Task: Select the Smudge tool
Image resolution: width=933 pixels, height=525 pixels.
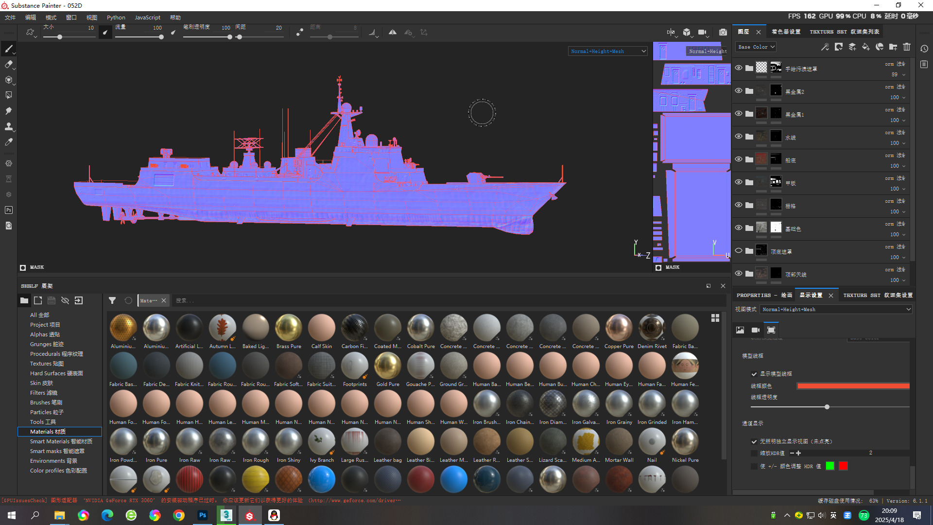Action: (x=8, y=111)
